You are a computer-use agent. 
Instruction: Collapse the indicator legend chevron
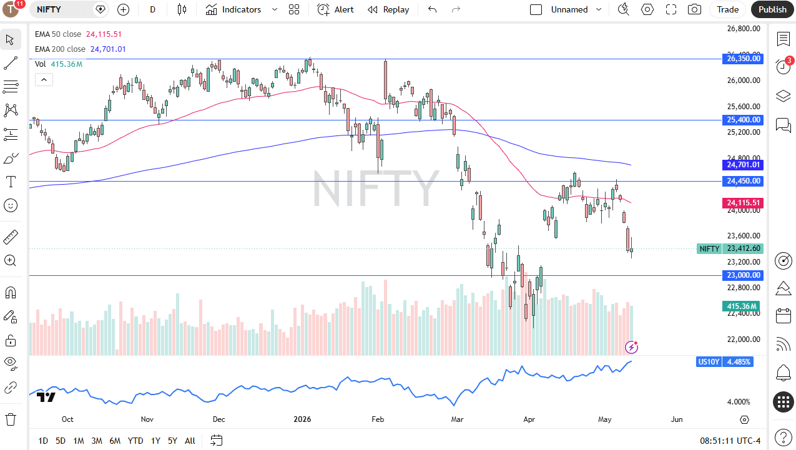click(44, 79)
